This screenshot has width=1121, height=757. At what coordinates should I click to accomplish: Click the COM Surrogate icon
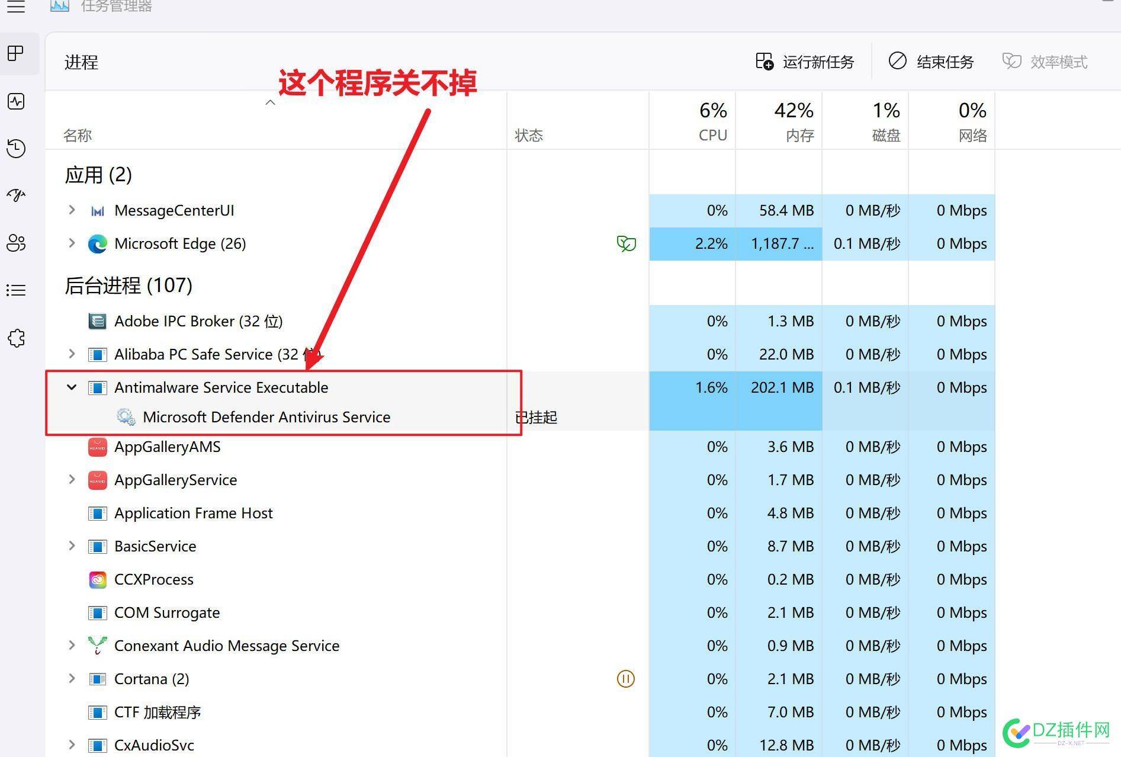coord(98,612)
